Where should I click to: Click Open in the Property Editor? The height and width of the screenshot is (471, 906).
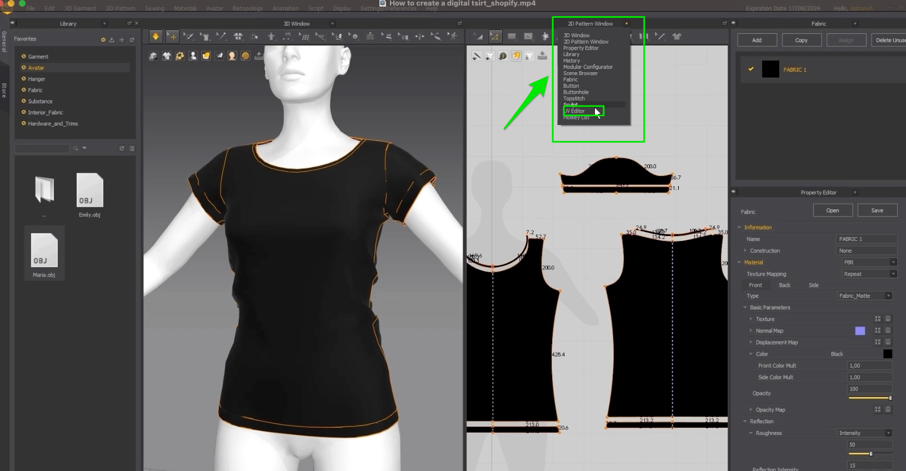(x=833, y=211)
